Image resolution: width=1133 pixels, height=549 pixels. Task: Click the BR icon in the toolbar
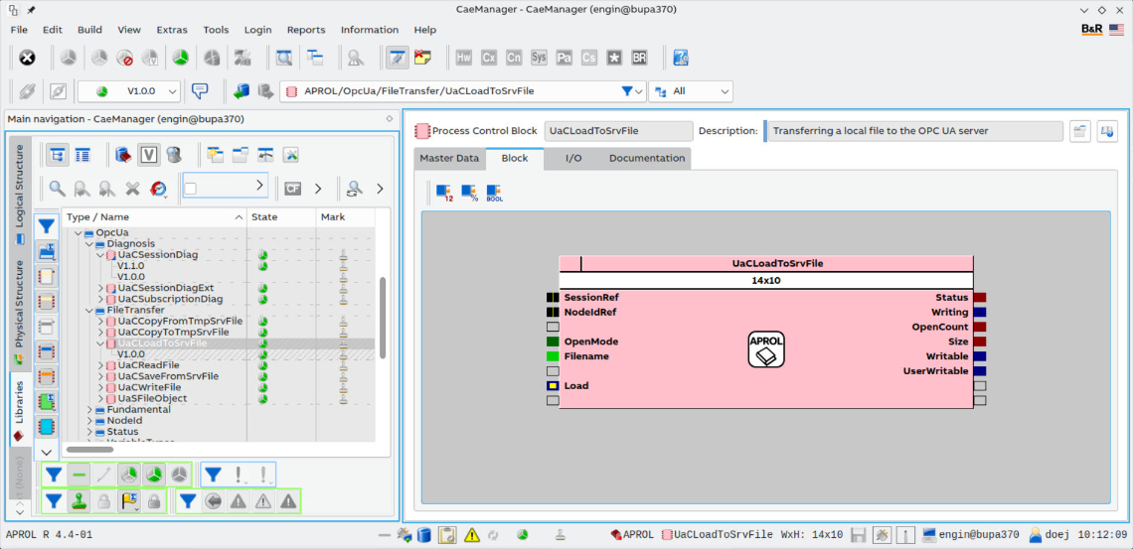point(639,58)
